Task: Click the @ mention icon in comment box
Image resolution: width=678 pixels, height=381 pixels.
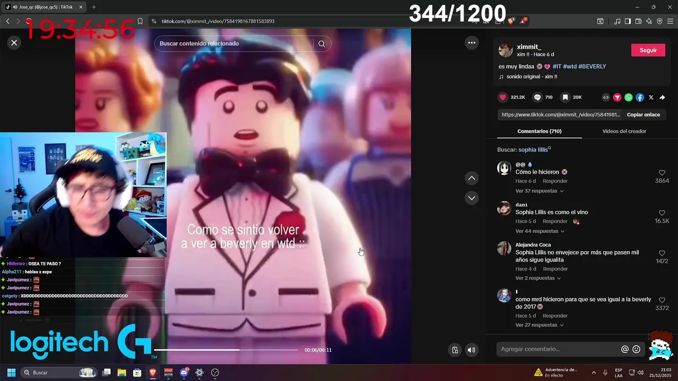Action: (x=625, y=349)
